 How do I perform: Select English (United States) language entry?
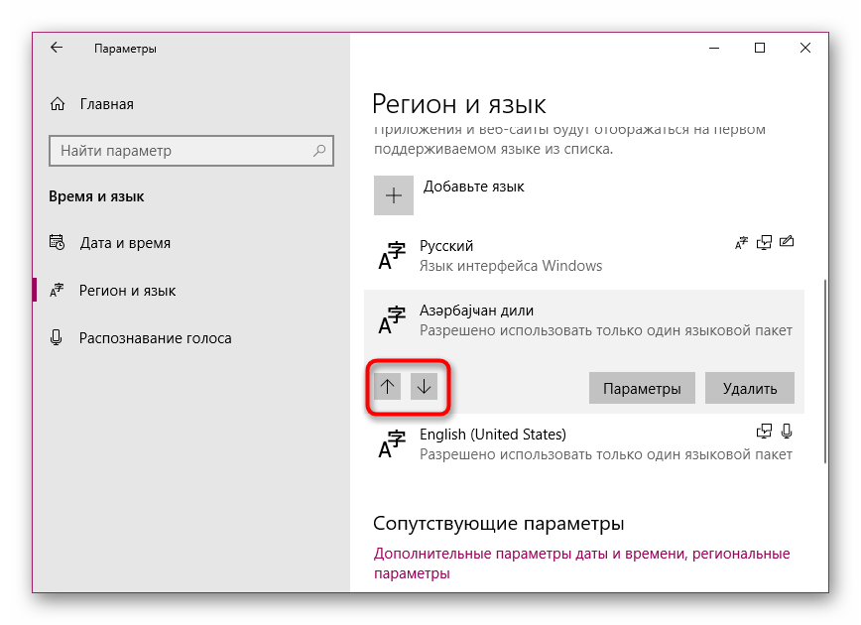tap(584, 444)
